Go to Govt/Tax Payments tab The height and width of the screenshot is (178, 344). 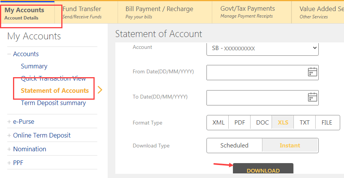pyautogui.click(x=252, y=13)
